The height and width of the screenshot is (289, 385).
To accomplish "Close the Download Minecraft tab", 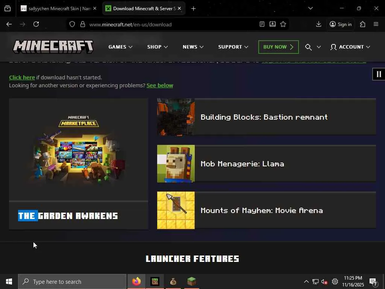I will [x=179, y=8].
